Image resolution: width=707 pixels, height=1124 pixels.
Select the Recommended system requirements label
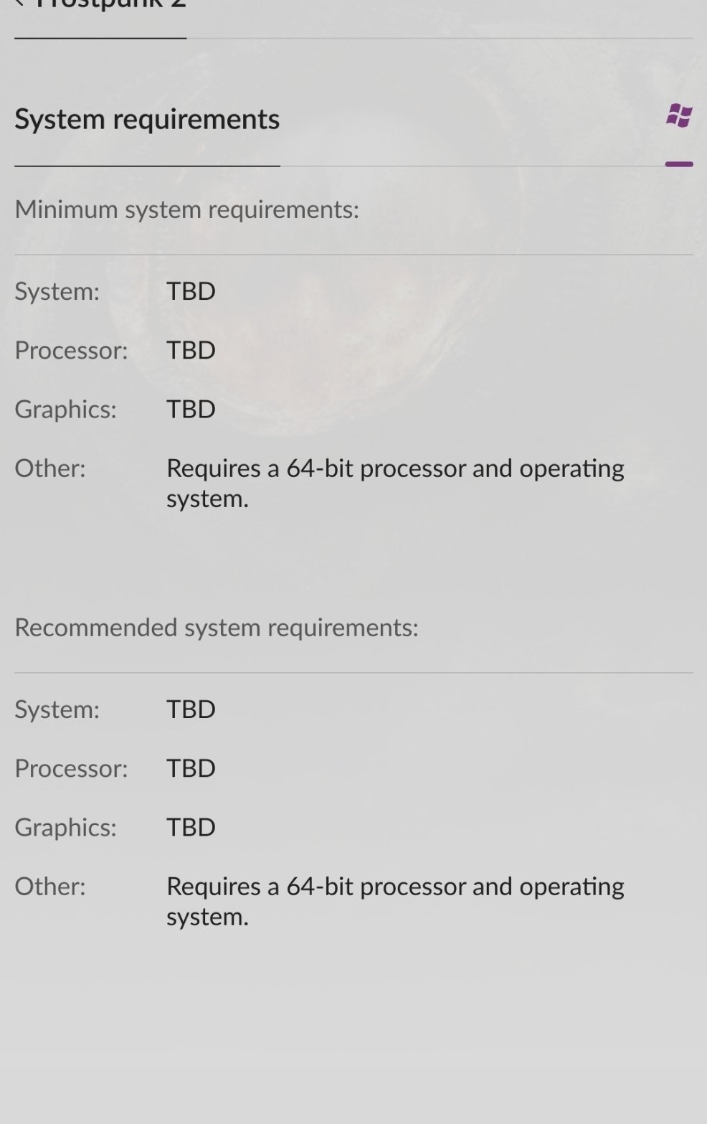tap(217, 628)
